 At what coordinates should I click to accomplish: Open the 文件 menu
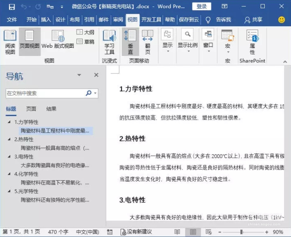coord(12,19)
